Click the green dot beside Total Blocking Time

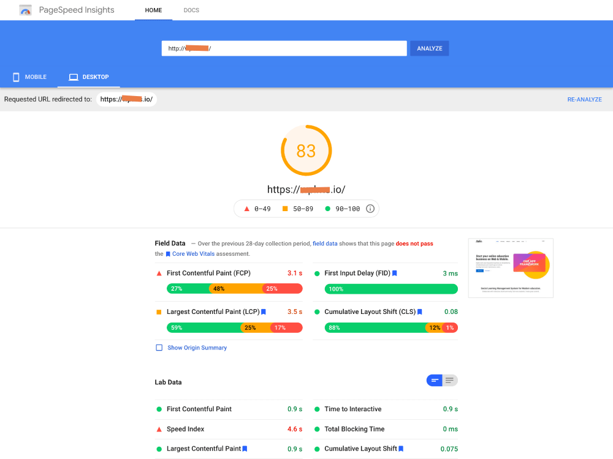(x=317, y=429)
